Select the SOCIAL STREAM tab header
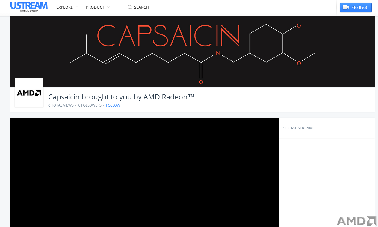Image resolution: width=378 pixels, height=227 pixels. tap(298, 128)
